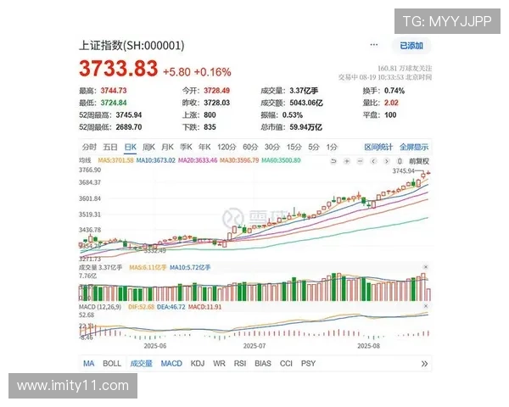Select the 60分 minute chart tab
This screenshot has height=407, width=509.
pyautogui.click(x=249, y=146)
